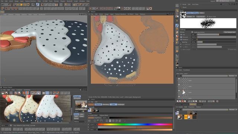Click the red dotted selection icon in top toolbar
Screen dimensions: 238x134
click(56, 4)
